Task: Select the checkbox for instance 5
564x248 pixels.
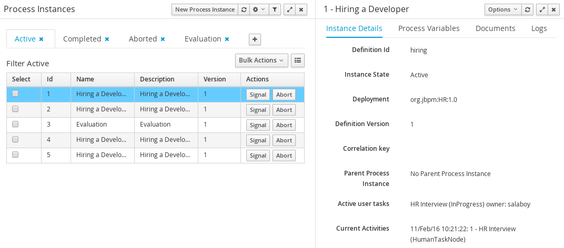Action: [x=15, y=155]
